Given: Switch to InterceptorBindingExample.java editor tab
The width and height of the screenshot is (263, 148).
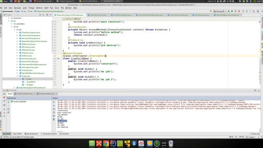Looking at the screenshot, I should 150,15.
